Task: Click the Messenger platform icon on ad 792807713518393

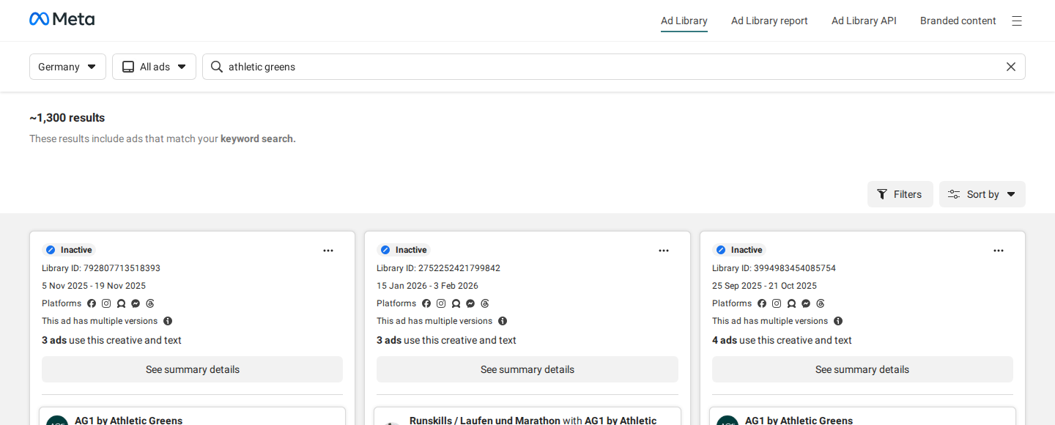Action: pos(136,303)
